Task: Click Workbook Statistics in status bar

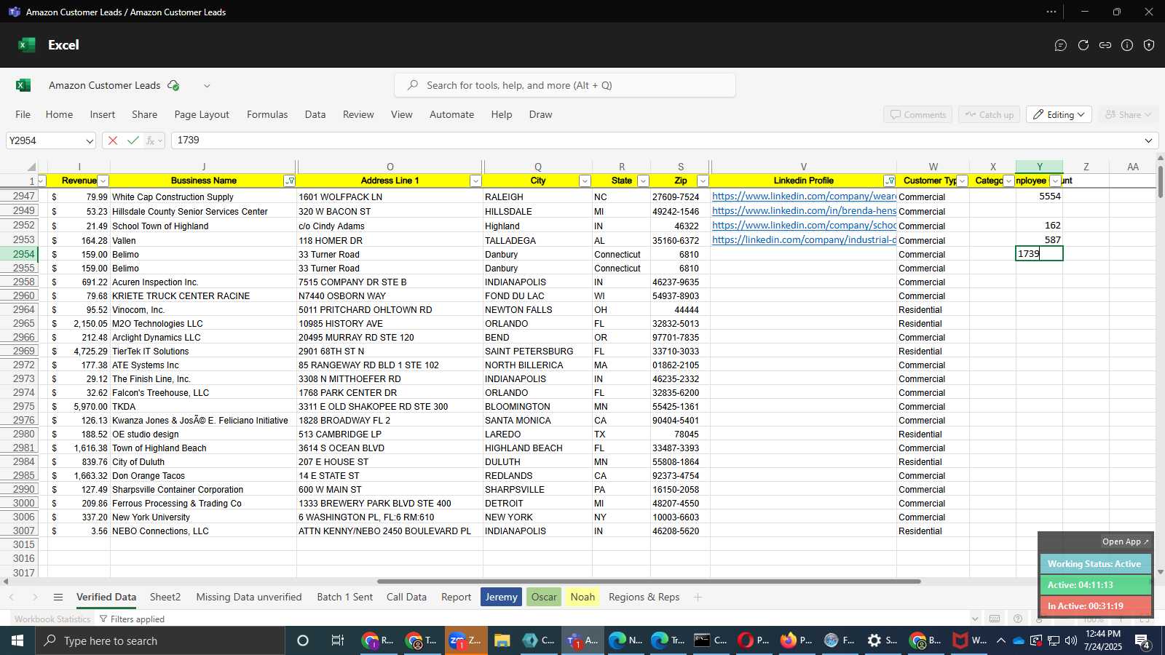Action: click(x=52, y=619)
